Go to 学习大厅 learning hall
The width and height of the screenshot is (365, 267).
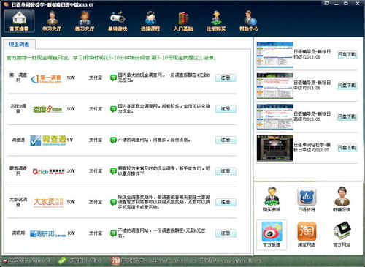[x=52, y=21]
